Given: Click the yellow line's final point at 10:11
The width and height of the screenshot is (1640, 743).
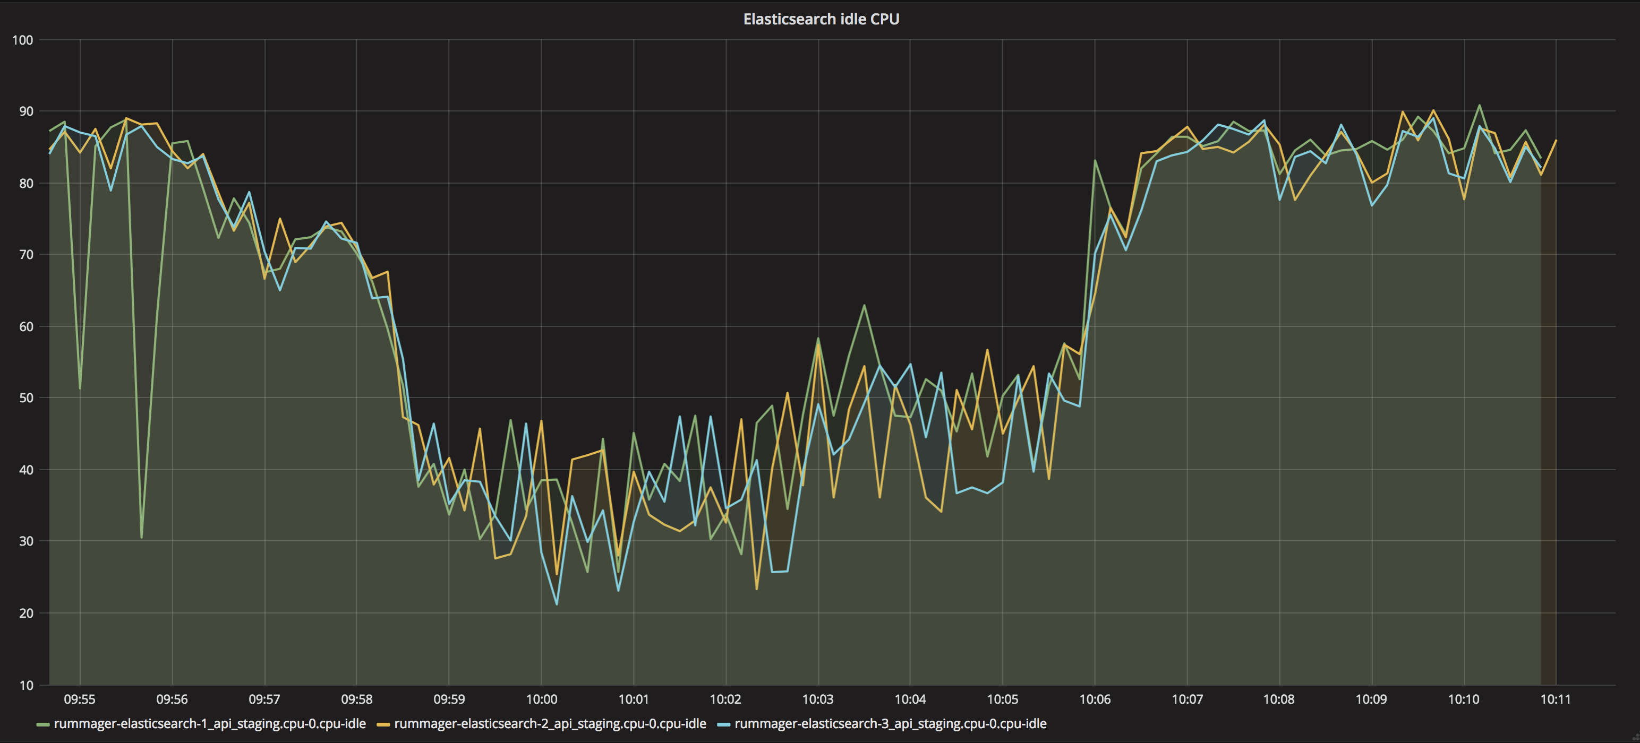Looking at the screenshot, I should click(1556, 141).
